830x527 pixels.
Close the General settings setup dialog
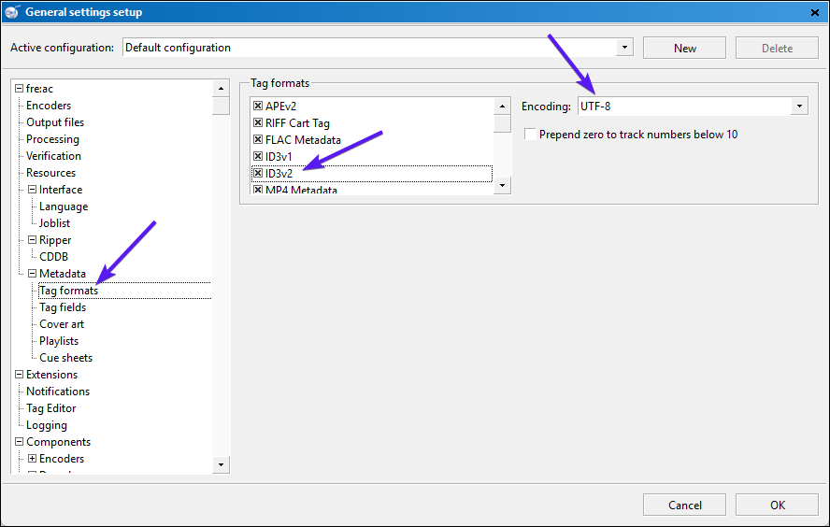tap(815, 12)
